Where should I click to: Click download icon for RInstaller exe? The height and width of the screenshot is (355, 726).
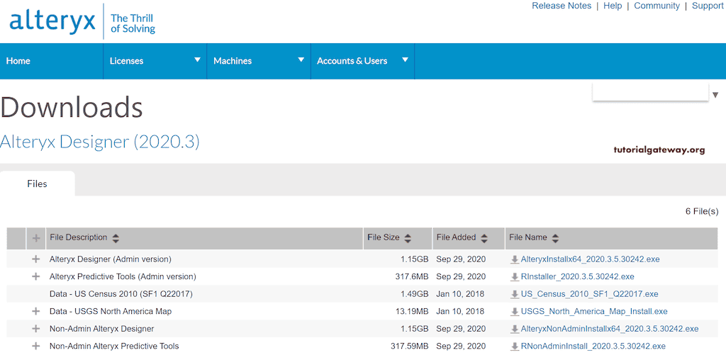[x=515, y=277]
